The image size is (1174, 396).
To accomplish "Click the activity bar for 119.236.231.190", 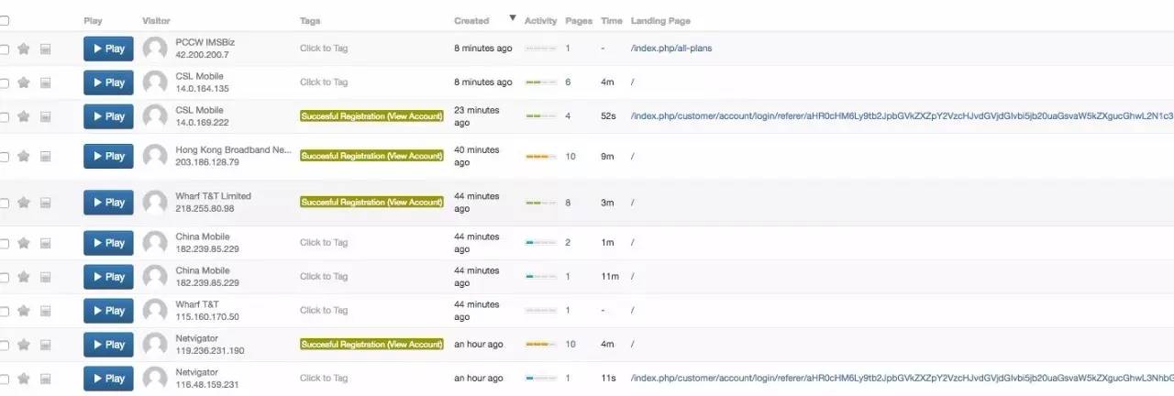I will (x=540, y=345).
